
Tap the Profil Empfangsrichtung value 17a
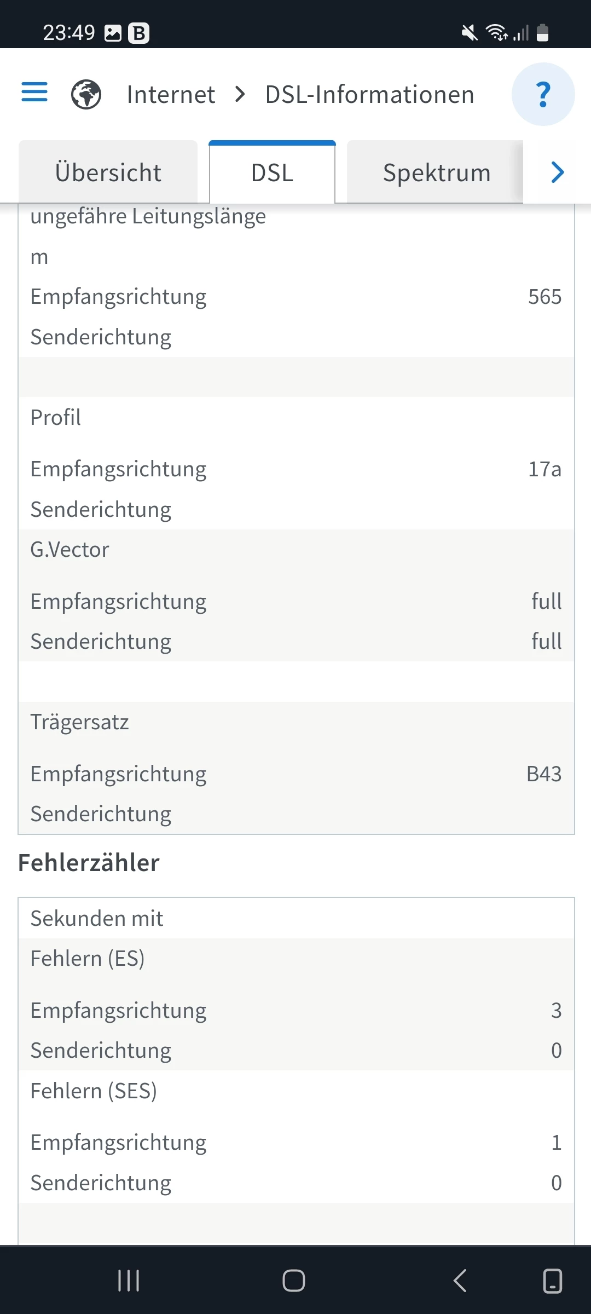tap(545, 469)
